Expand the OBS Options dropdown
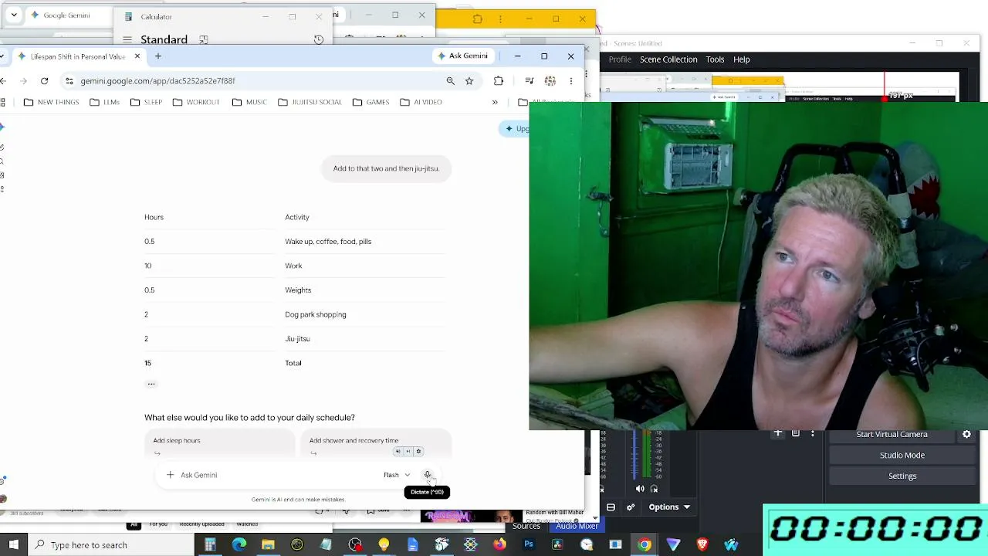Viewport: 988px width, 556px height. (669, 507)
